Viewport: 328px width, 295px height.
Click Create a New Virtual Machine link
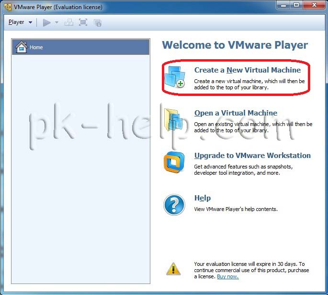tap(247, 70)
